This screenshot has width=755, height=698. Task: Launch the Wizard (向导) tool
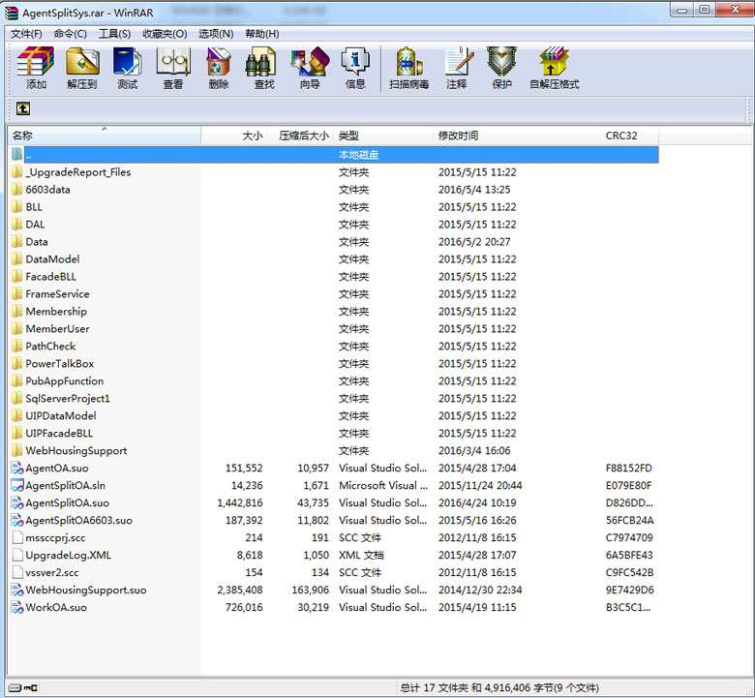310,68
